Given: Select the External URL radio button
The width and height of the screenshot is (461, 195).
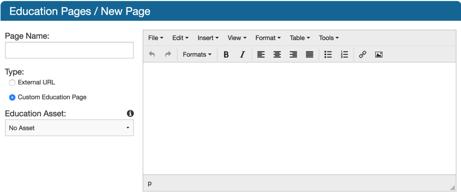Looking at the screenshot, I should click(x=12, y=83).
